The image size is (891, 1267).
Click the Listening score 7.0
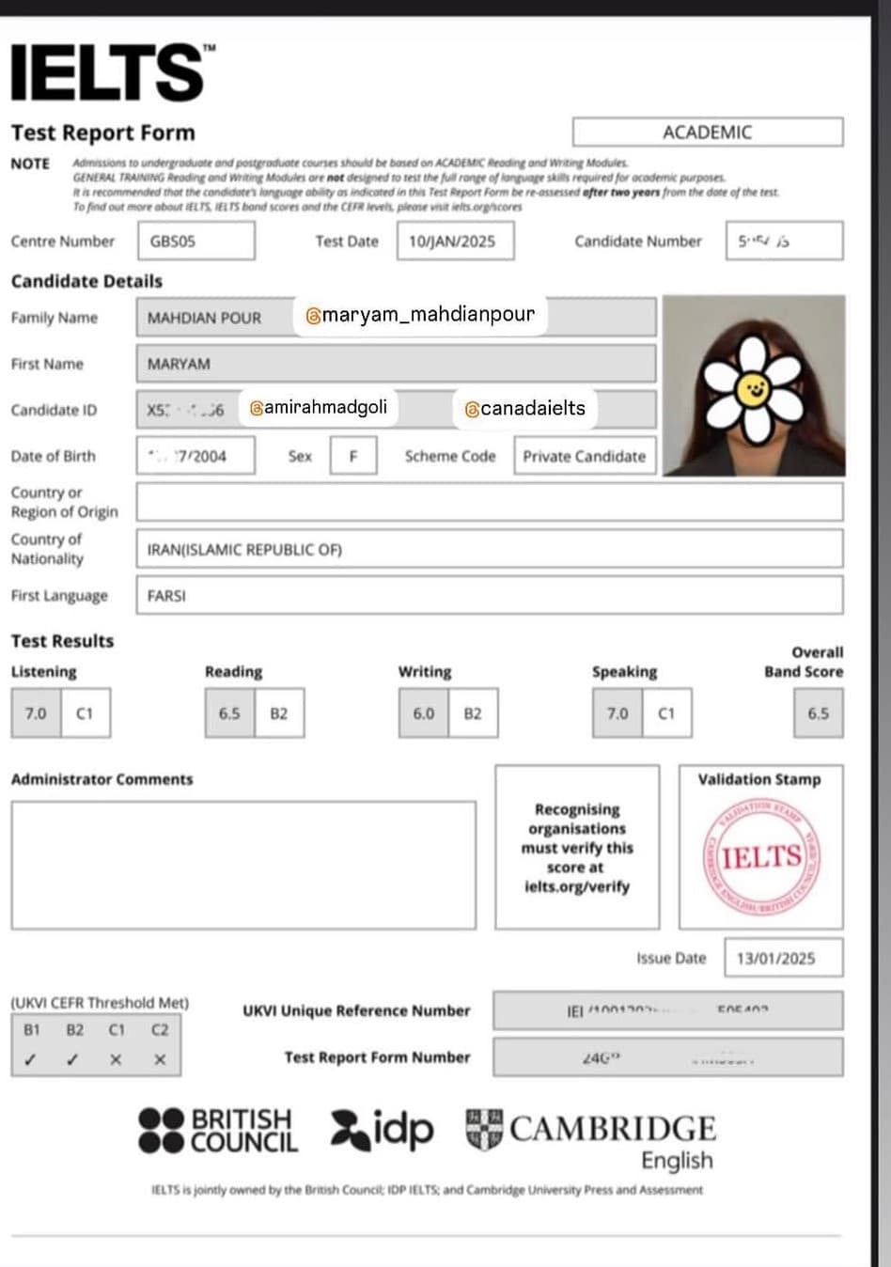click(x=36, y=713)
